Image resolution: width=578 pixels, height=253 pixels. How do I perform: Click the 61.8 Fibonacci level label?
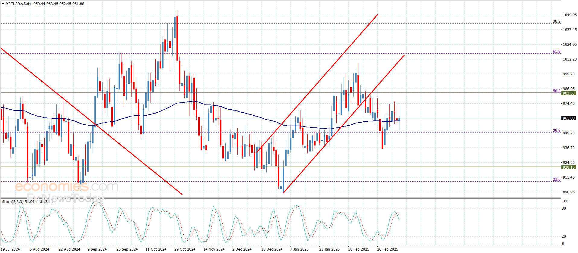(x=557, y=52)
